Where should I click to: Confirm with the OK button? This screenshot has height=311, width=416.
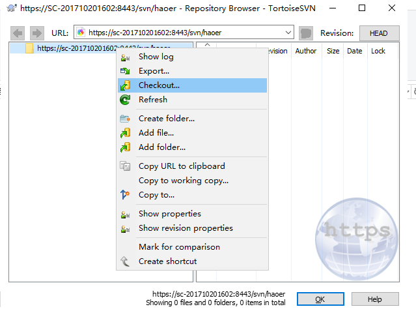point(320,299)
